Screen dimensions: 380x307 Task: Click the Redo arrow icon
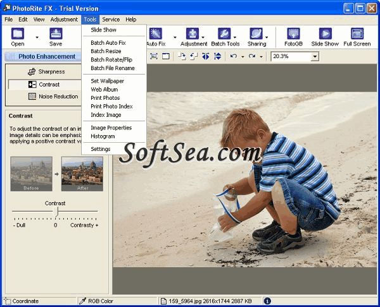click(252, 56)
